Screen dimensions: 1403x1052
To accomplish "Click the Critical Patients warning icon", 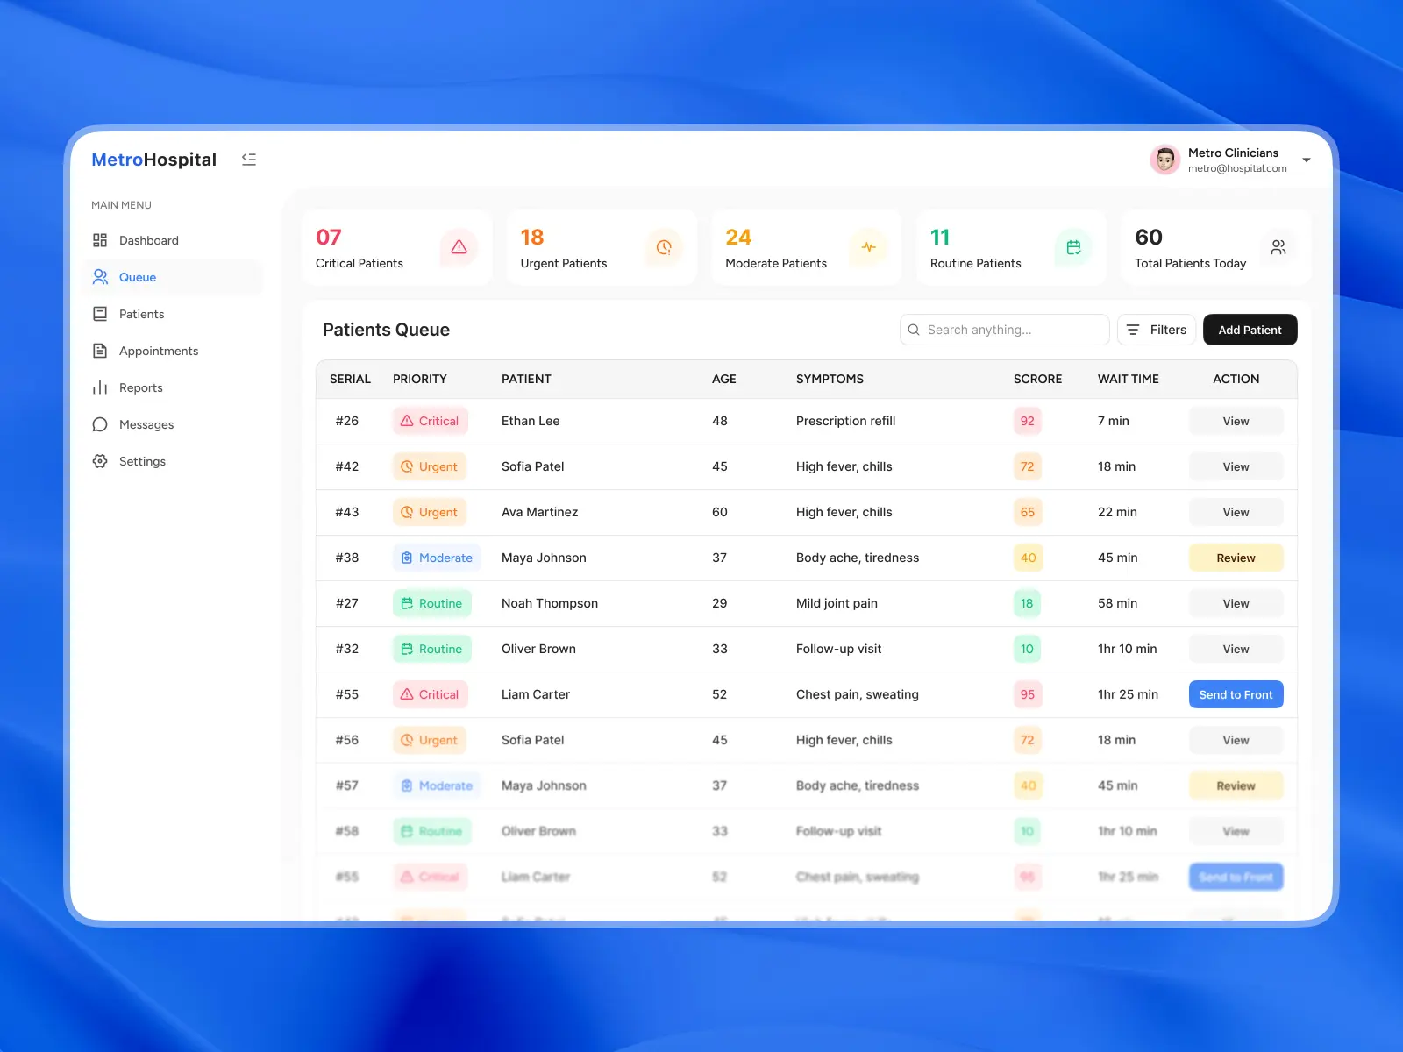I will [459, 247].
